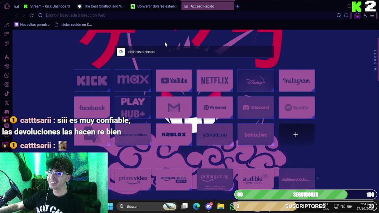This screenshot has height=213, width=379.
Task: Open Aria AI icon in sidebar
Action: point(7,57)
